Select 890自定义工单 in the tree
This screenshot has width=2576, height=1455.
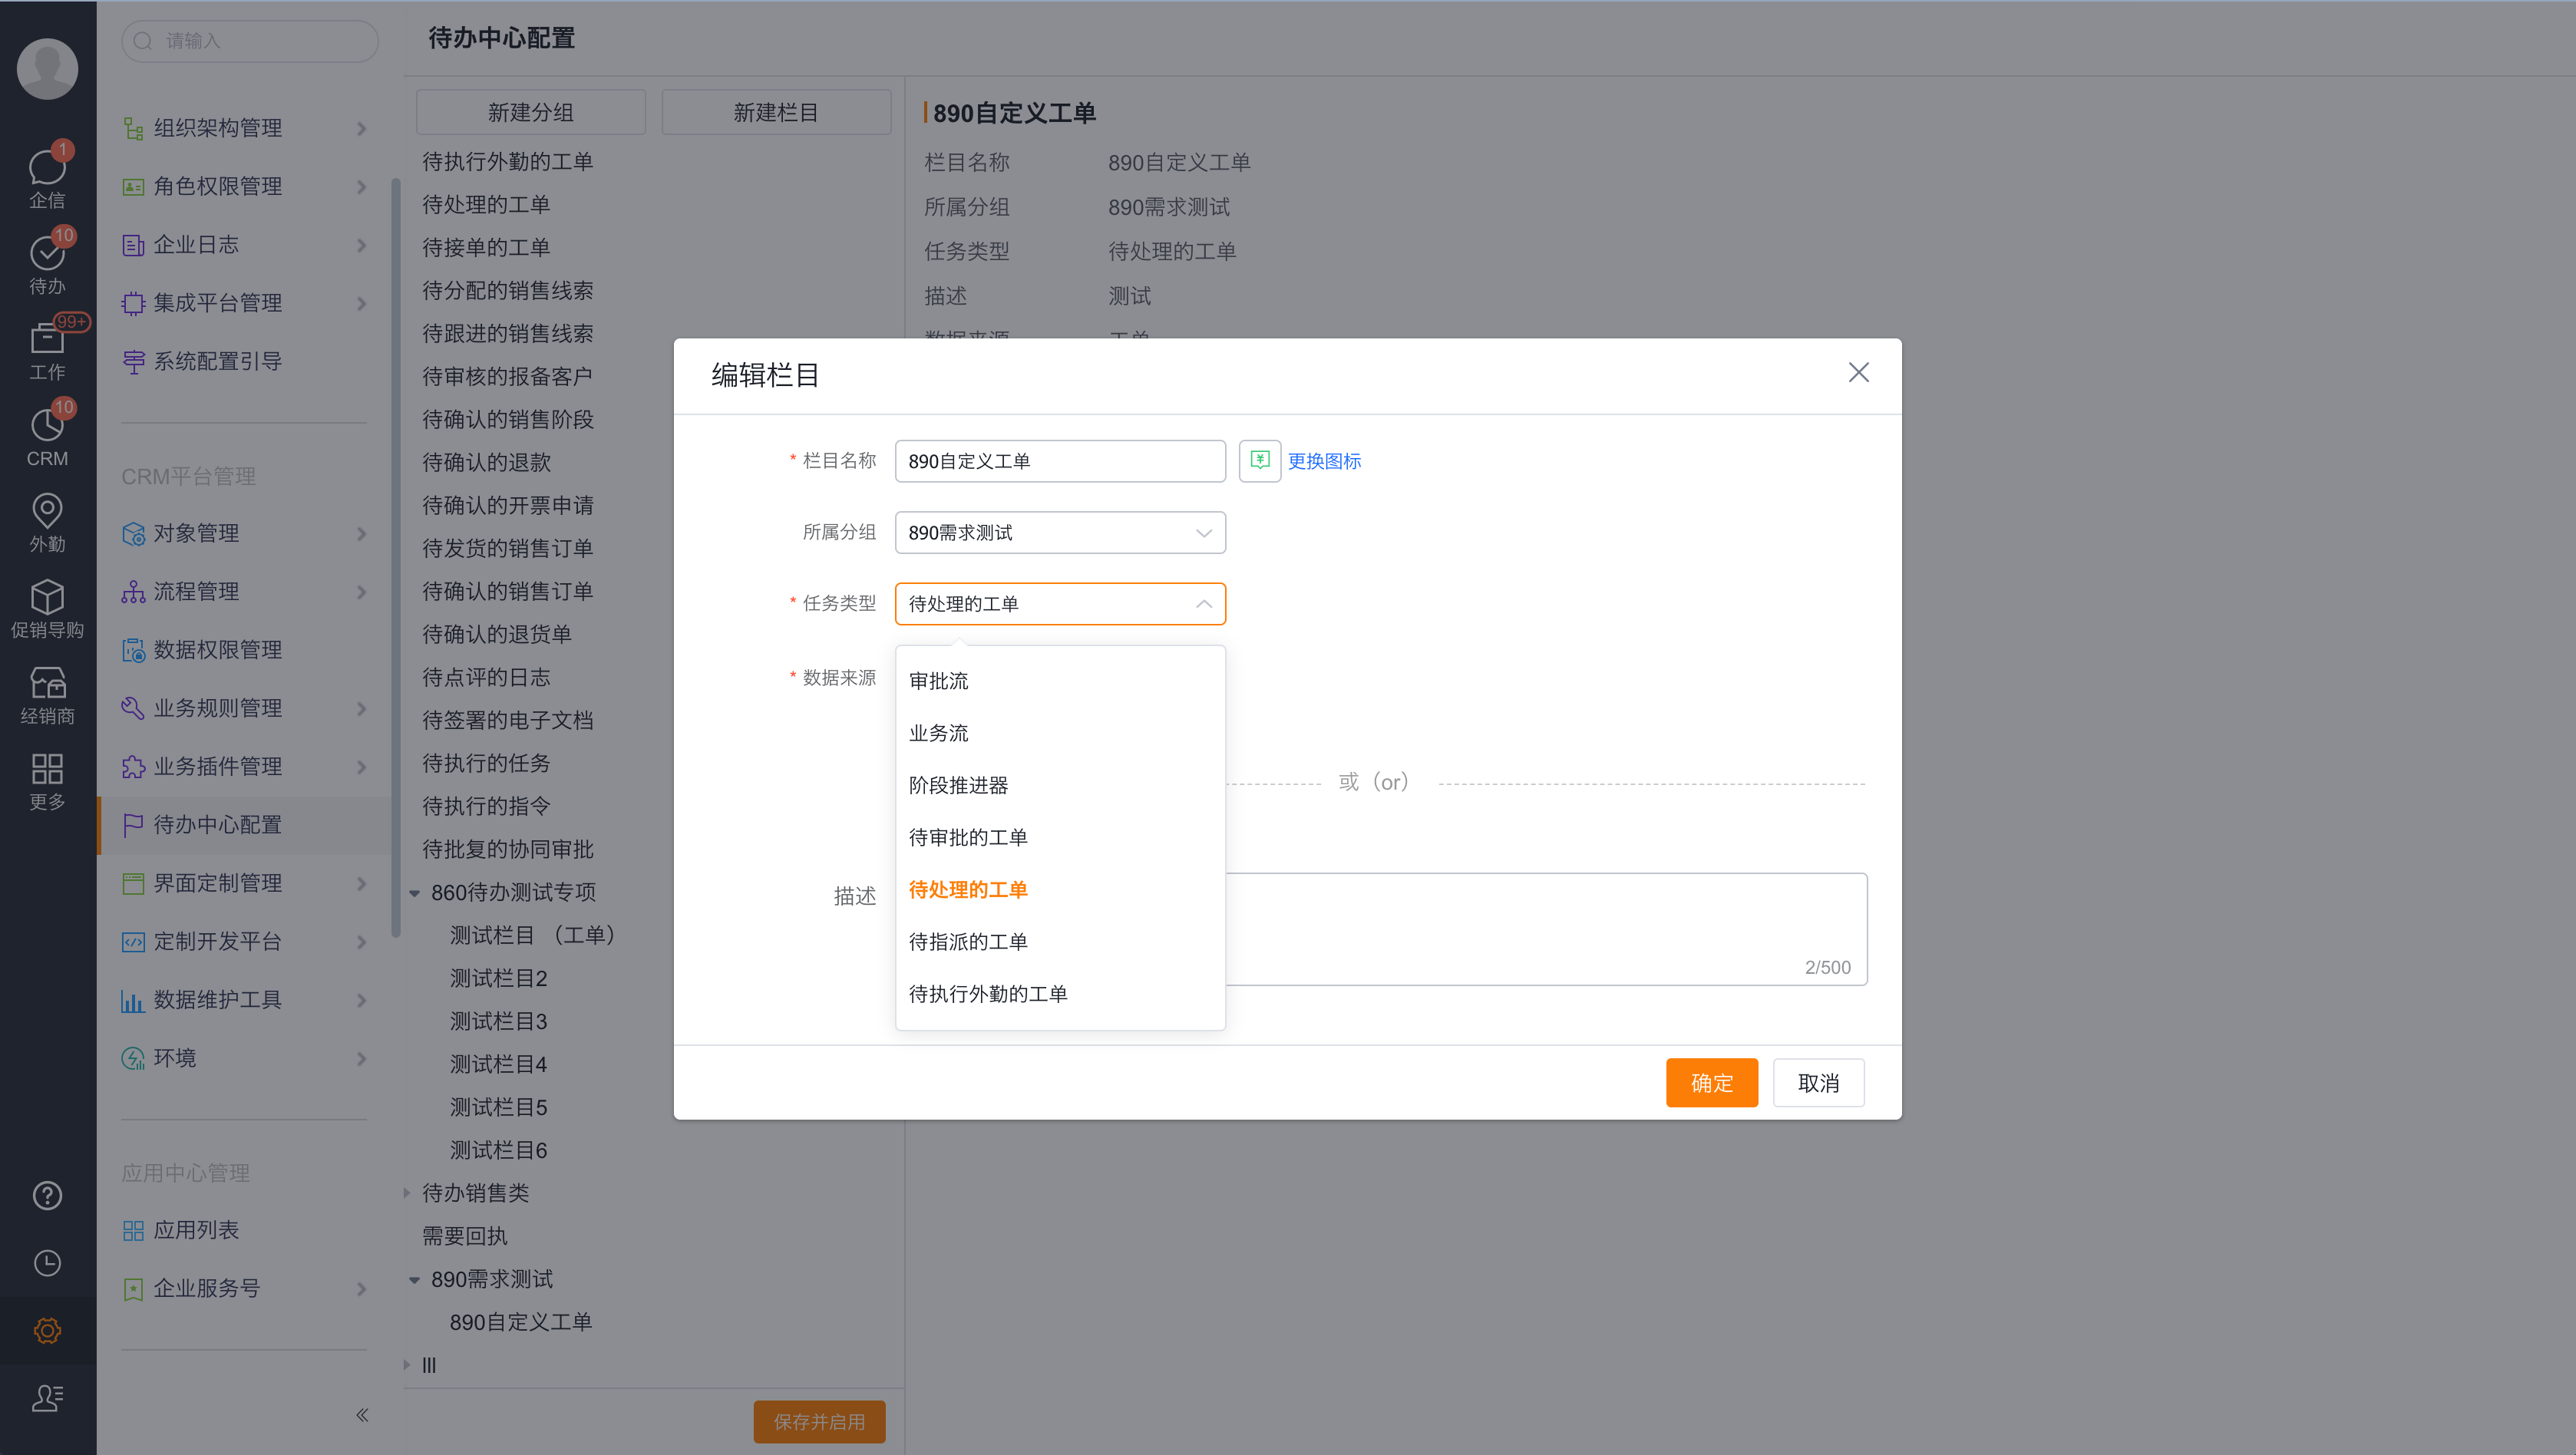(x=520, y=1322)
